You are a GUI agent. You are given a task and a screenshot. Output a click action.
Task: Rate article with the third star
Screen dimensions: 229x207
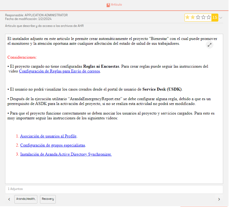click(x=198, y=17)
